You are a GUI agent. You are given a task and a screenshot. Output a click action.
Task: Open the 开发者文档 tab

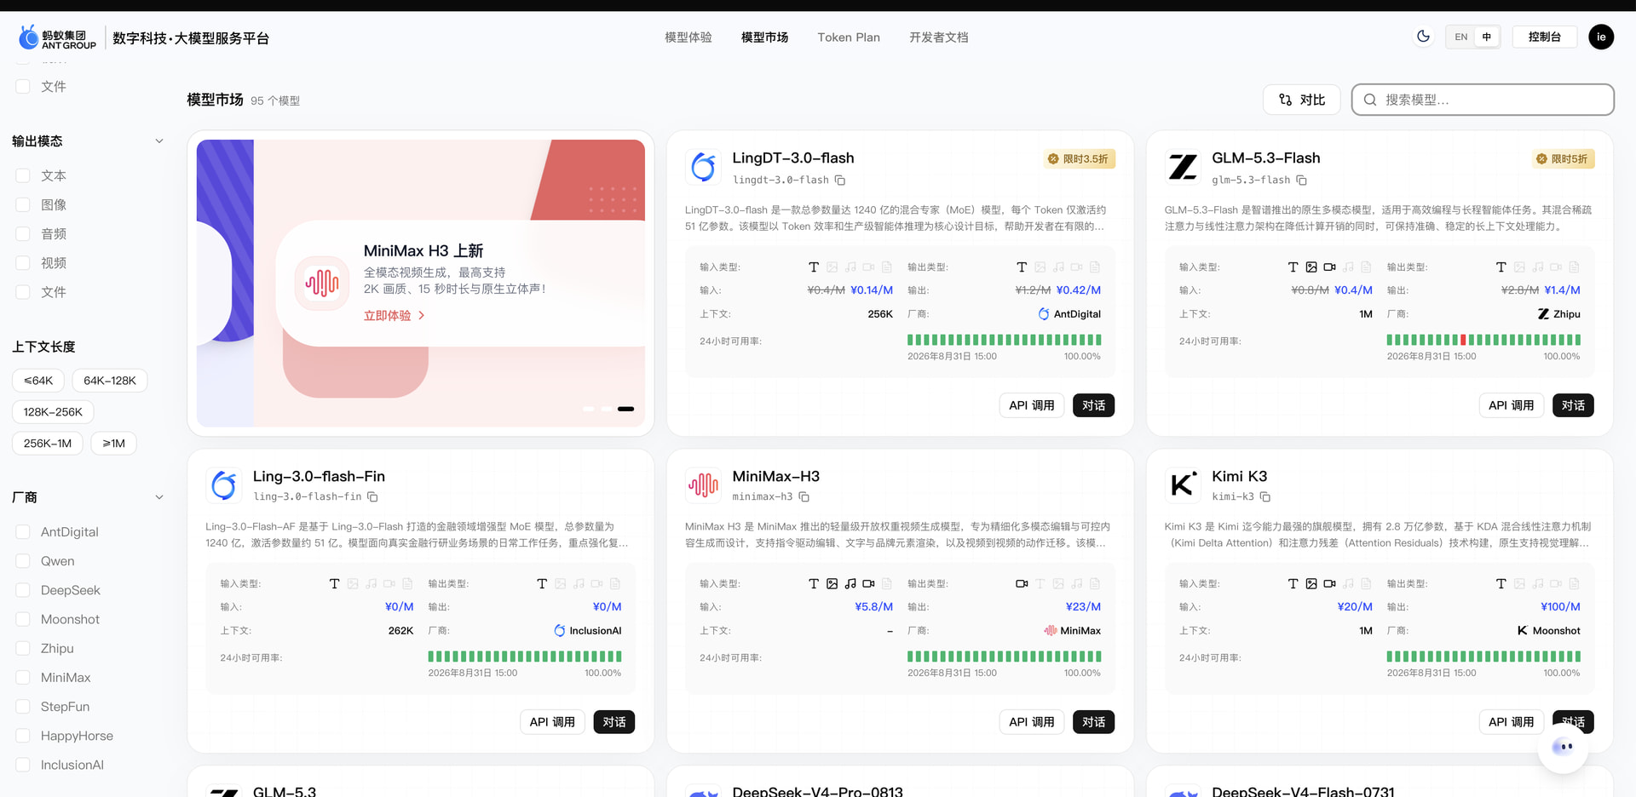coord(938,37)
